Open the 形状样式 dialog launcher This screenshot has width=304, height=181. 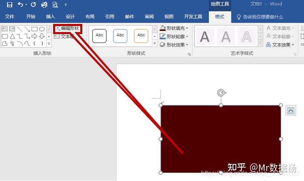click(189, 54)
